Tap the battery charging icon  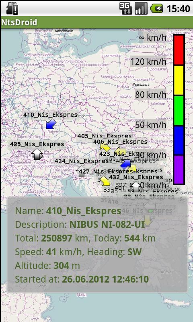click(156, 8)
